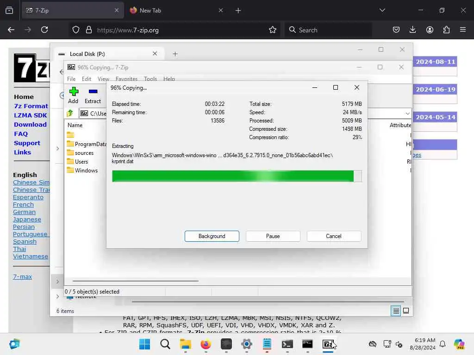Open the ProgramData folder

pos(87,144)
